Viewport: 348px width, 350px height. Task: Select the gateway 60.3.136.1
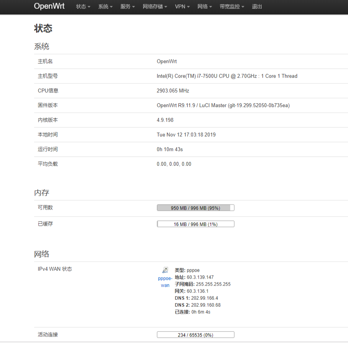[197, 291]
